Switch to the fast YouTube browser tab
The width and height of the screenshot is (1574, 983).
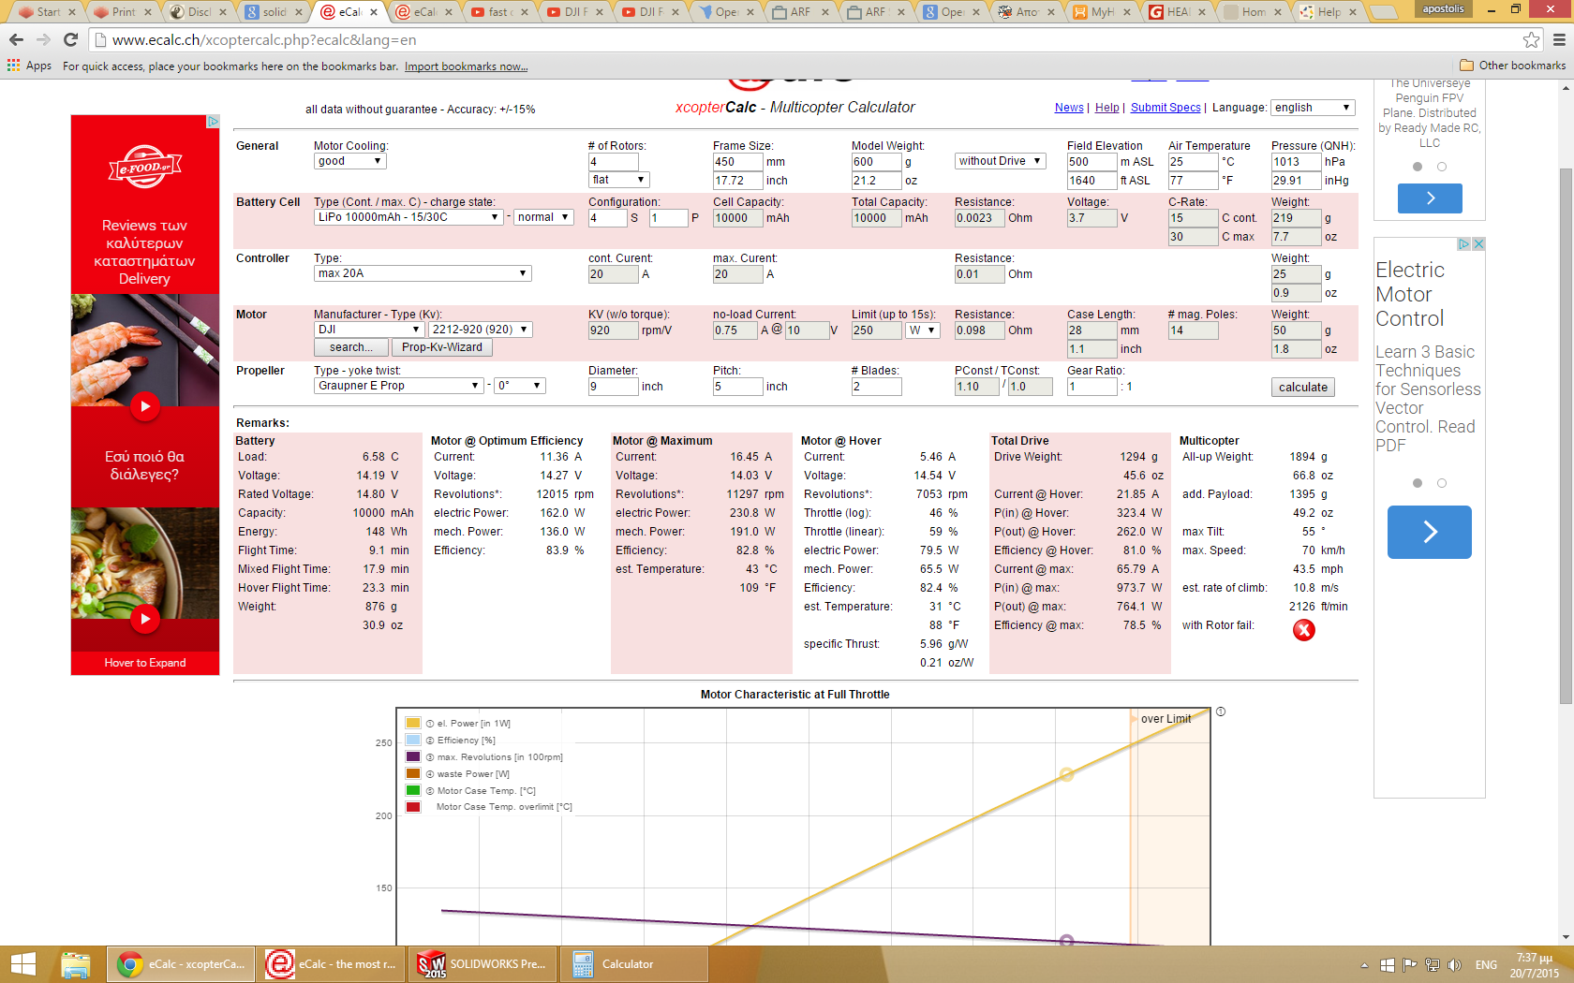(x=497, y=12)
